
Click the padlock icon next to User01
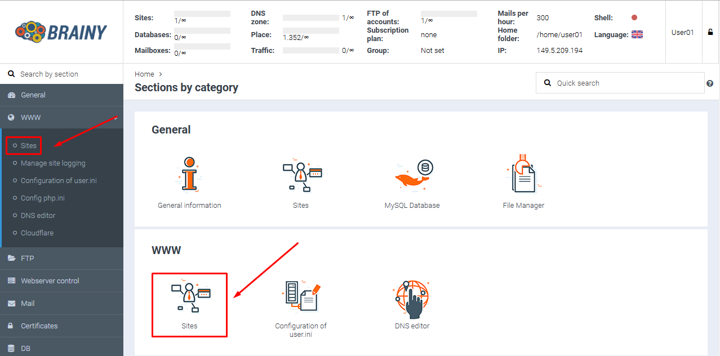pyautogui.click(x=710, y=32)
